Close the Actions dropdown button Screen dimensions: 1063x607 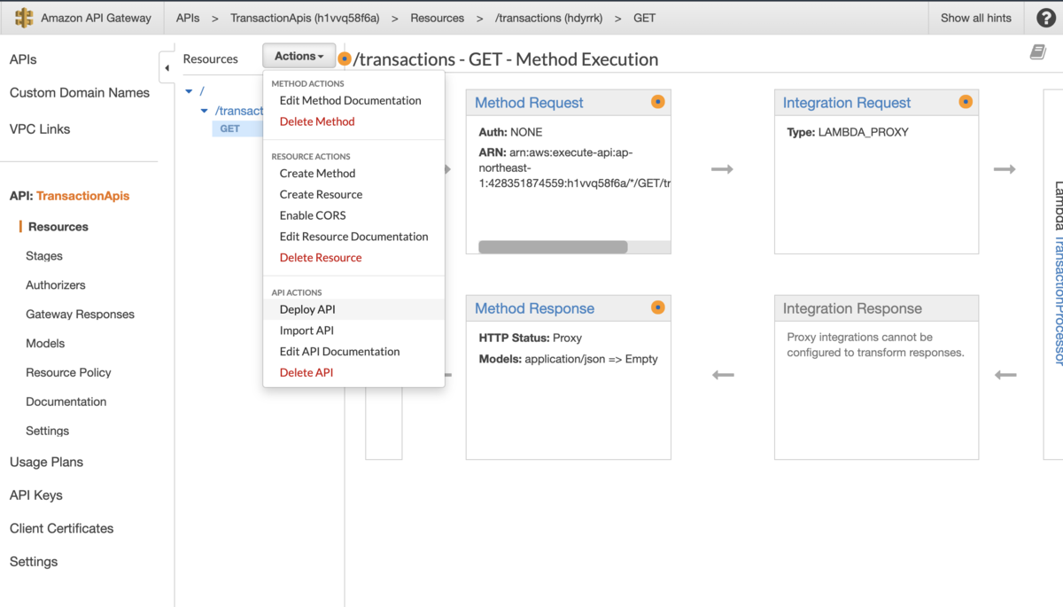click(299, 56)
